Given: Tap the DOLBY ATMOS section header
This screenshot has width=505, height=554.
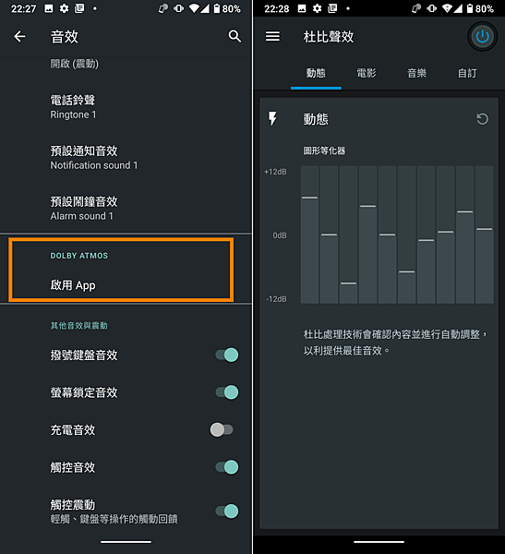Looking at the screenshot, I should click(79, 256).
